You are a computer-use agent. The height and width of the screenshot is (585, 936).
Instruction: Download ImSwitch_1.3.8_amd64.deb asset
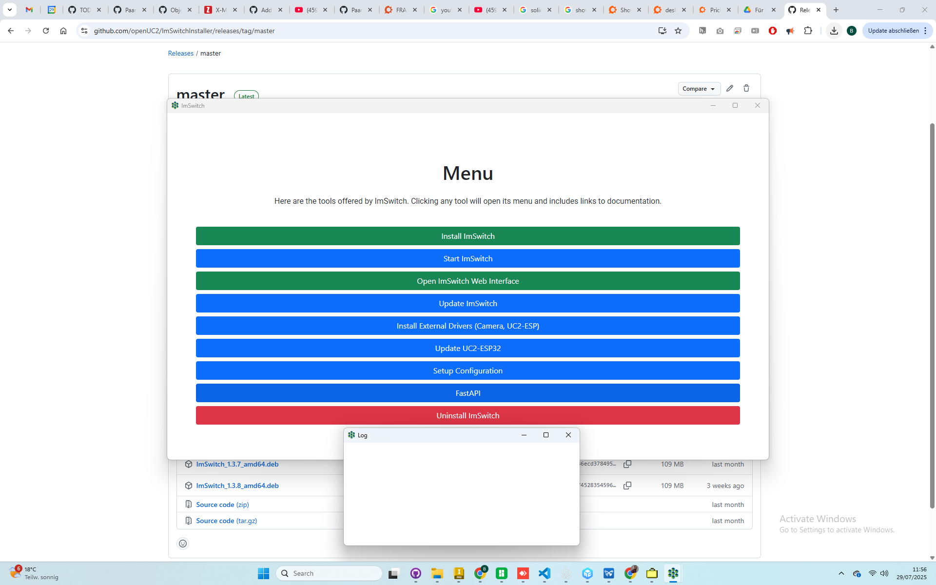click(237, 486)
